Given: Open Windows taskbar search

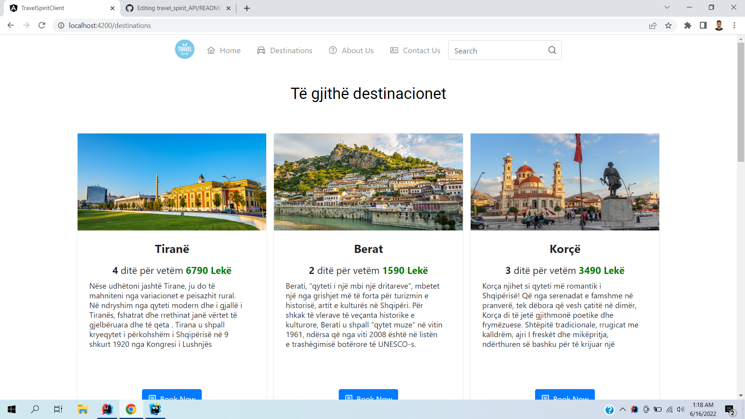Looking at the screenshot, I should tap(35, 409).
